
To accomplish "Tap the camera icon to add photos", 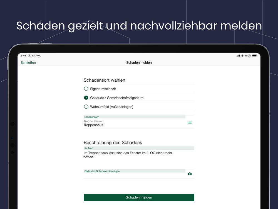I will pos(190,174).
